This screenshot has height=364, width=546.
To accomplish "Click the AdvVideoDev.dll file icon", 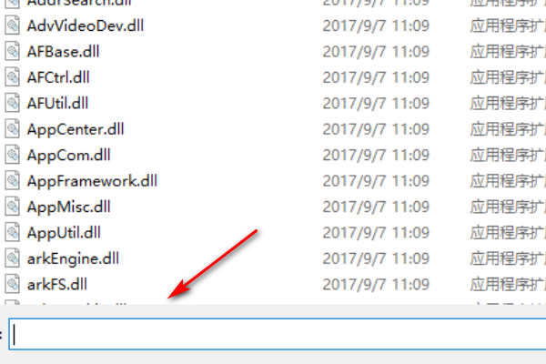I will click(12, 25).
